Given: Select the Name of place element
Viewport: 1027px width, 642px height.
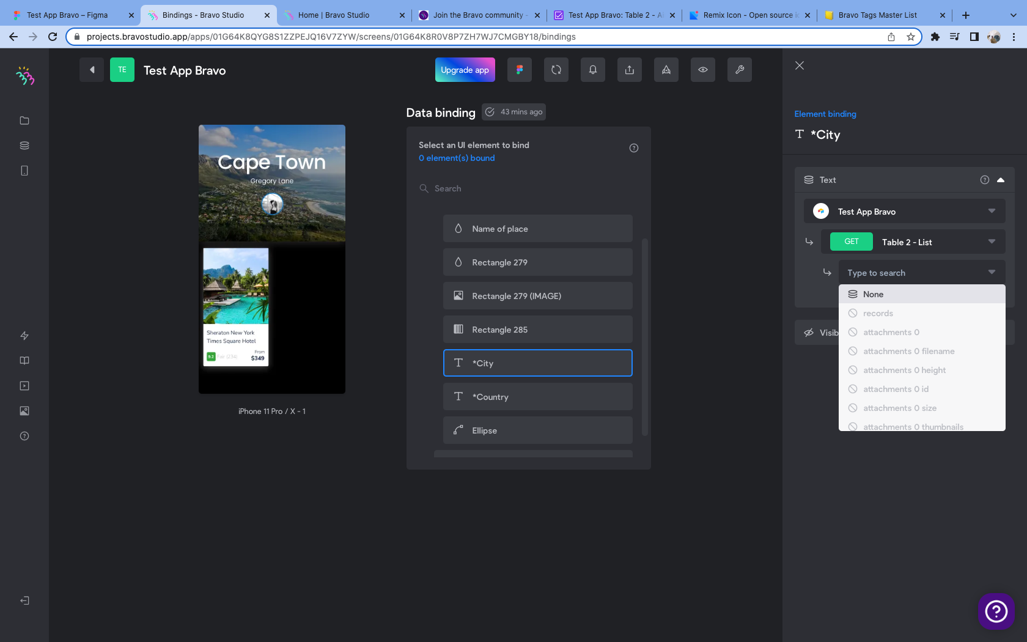Looking at the screenshot, I should click(x=538, y=229).
